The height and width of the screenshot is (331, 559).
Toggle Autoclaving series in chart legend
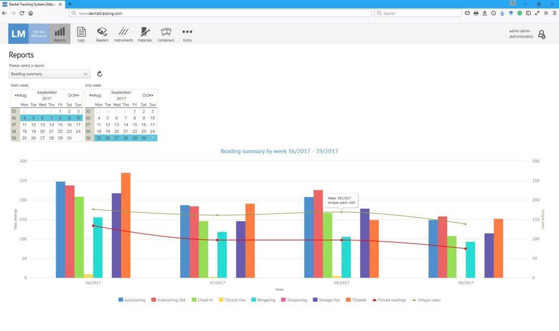coord(132,300)
